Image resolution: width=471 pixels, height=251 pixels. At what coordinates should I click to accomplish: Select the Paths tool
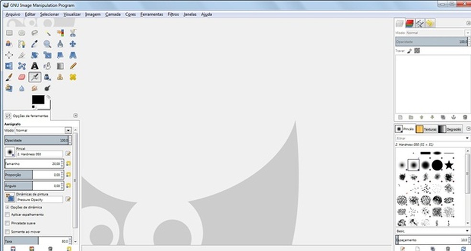pyautogui.click(x=22, y=44)
